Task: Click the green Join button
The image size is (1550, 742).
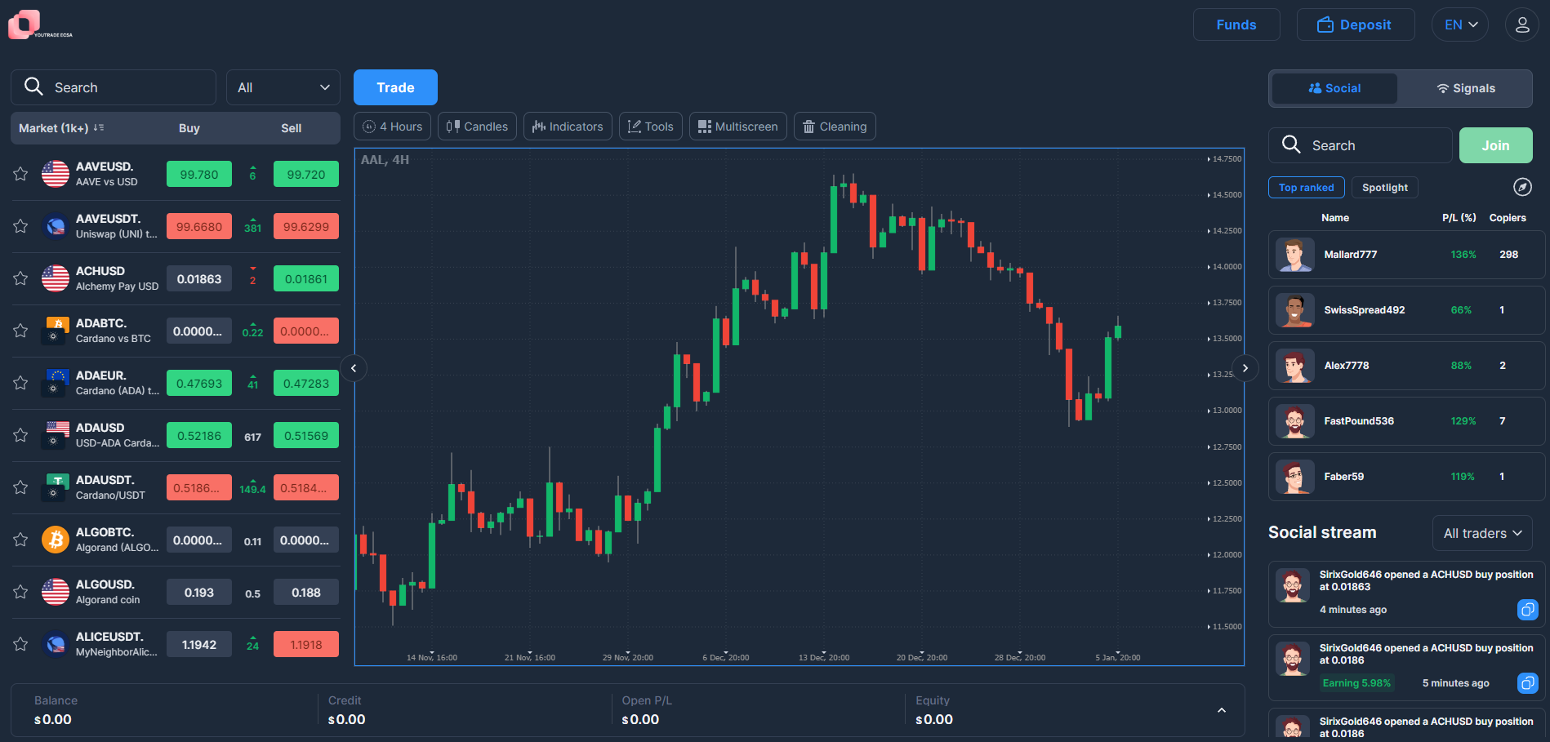Action: 1496,145
